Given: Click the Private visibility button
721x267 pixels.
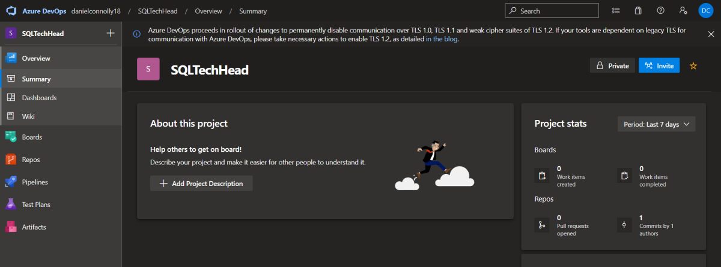Looking at the screenshot, I should pos(612,65).
